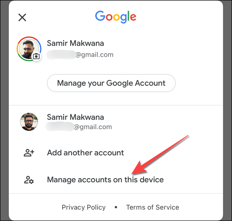Open the primary account profile photo
The height and width of the screenshot is (221, 232).
(x=29, y=49)
